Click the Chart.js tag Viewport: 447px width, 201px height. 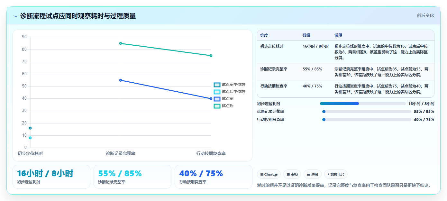(269, 174)
